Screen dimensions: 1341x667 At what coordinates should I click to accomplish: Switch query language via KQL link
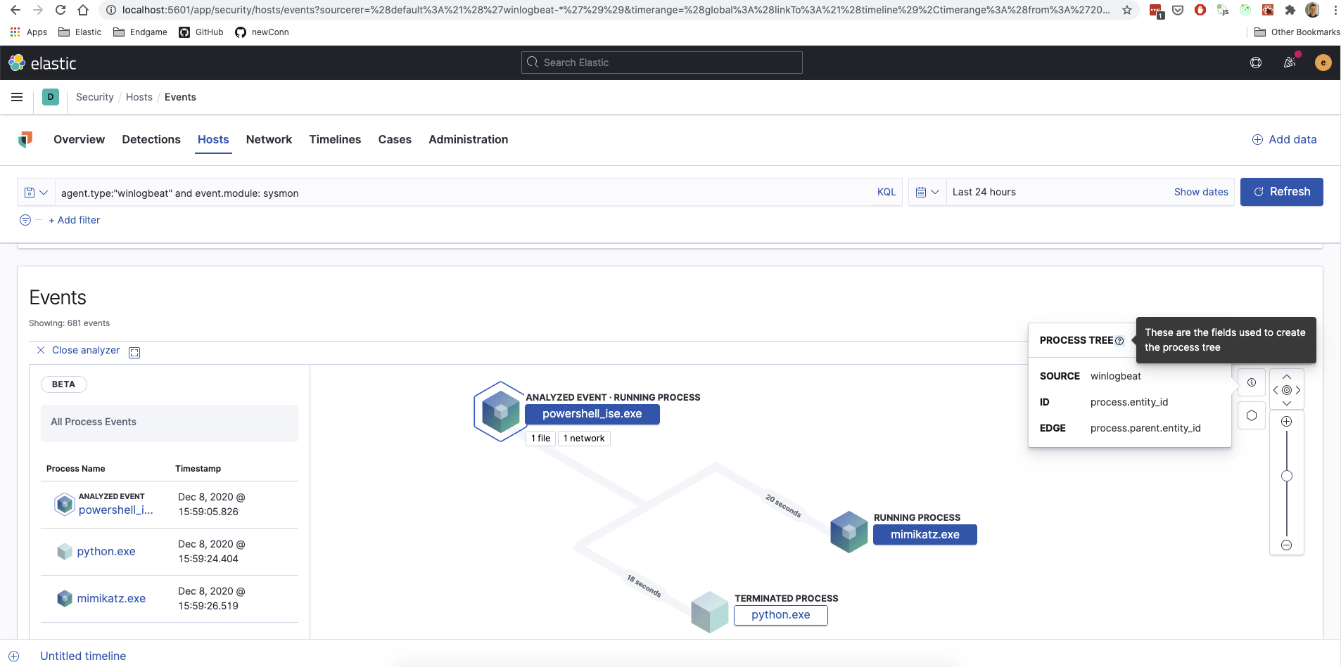point(886,192)
